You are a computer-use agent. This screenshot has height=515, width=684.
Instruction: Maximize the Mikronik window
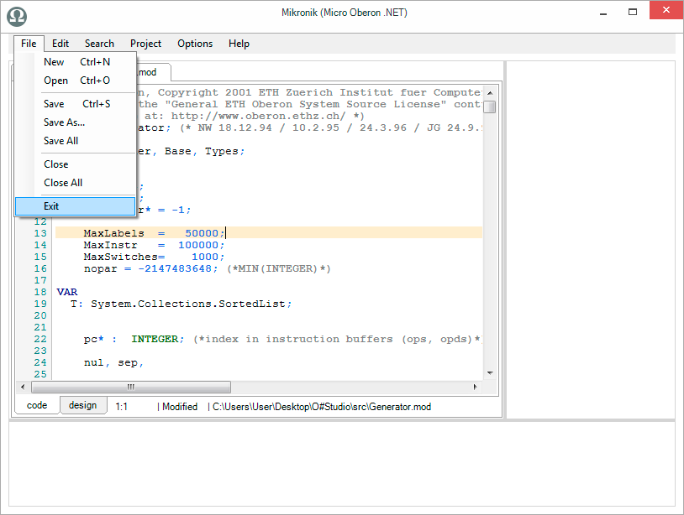click(633, 12)
